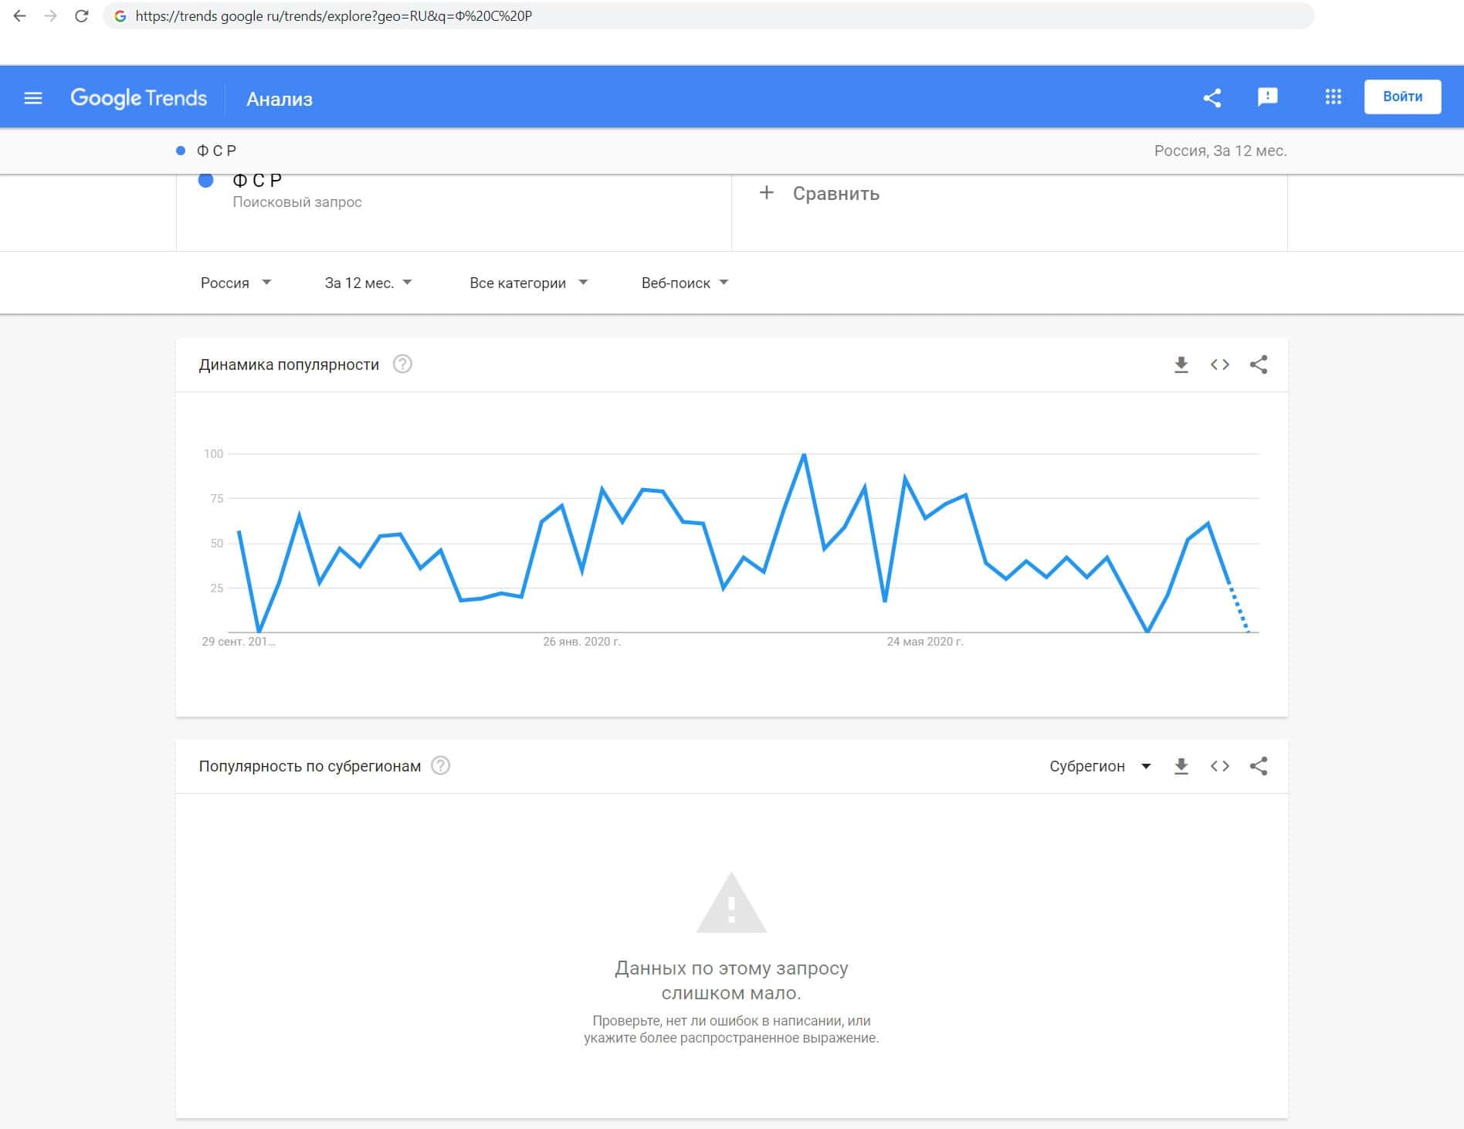Viewport: 1464px width, 1129px height.
Task: Share the Динамика популярности chart
Action: [x=1259, y=364]
